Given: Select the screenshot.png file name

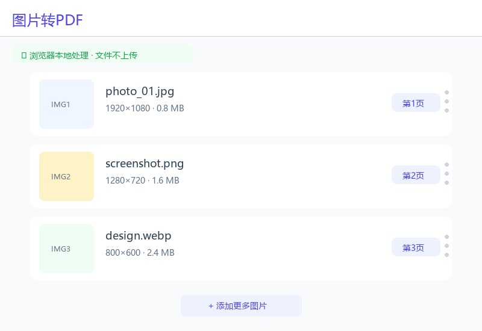Looking at the screenshot, I should point(145,164).
